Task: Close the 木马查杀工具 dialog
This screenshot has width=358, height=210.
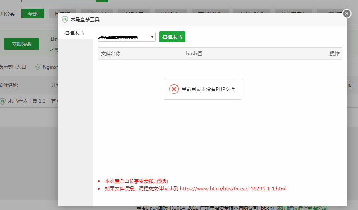Action: click(347, 14)
